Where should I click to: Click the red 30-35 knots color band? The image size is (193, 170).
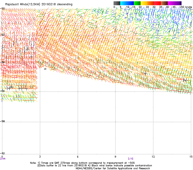point(158,3)
